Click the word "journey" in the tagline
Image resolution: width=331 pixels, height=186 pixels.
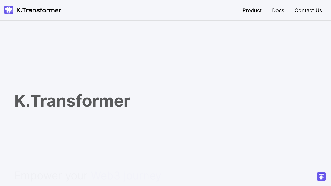click(x=142, y=176)
